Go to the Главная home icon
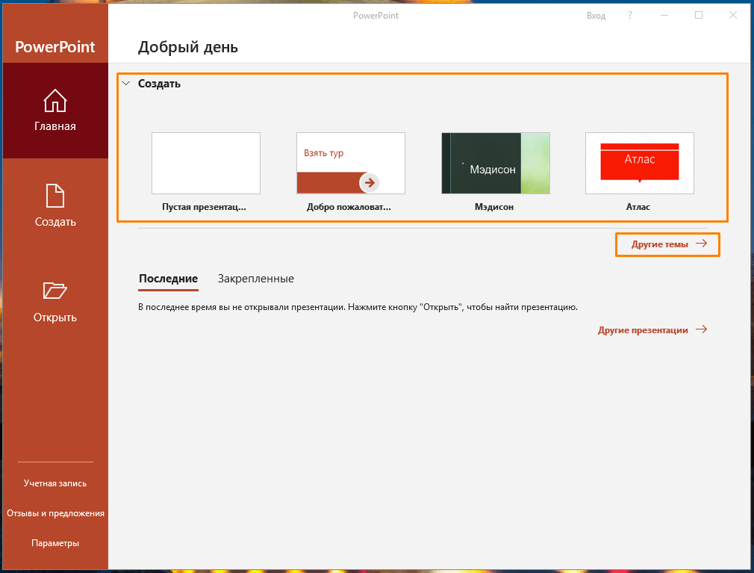 click(54, 101)
